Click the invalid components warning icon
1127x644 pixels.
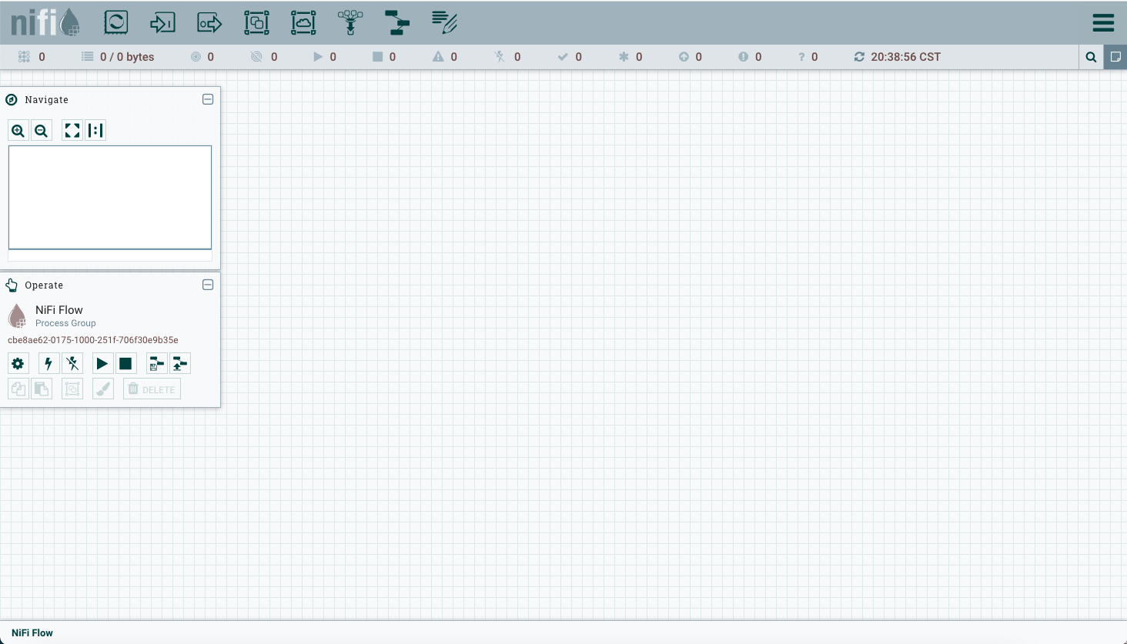pyautogui.click(x=438, y=57)
